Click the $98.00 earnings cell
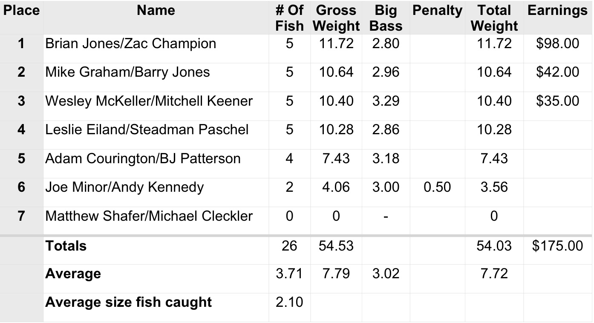The height and width of the screenshot is (323, 594). (557, 43)
